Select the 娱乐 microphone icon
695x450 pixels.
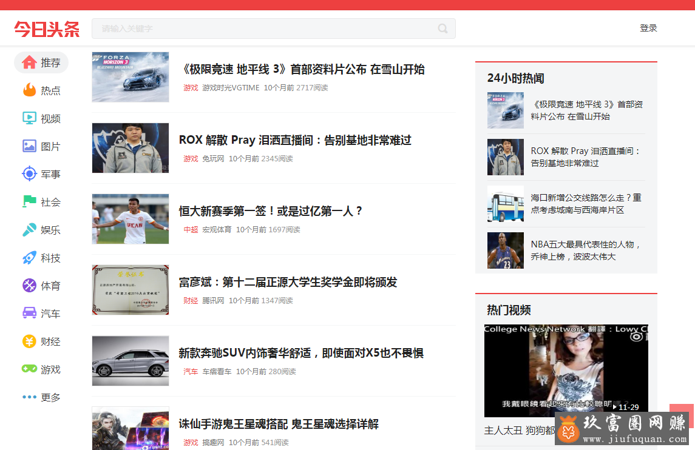(29, 229)
